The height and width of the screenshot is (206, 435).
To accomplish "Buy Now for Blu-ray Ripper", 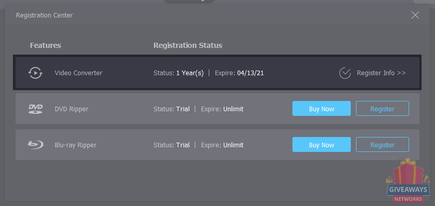I will [x=321, y=144].
